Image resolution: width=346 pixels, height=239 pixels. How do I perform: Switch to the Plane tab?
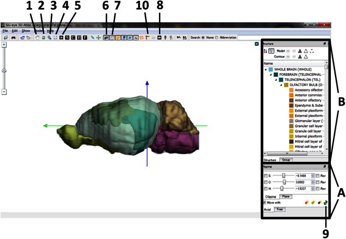coord(287,196)
